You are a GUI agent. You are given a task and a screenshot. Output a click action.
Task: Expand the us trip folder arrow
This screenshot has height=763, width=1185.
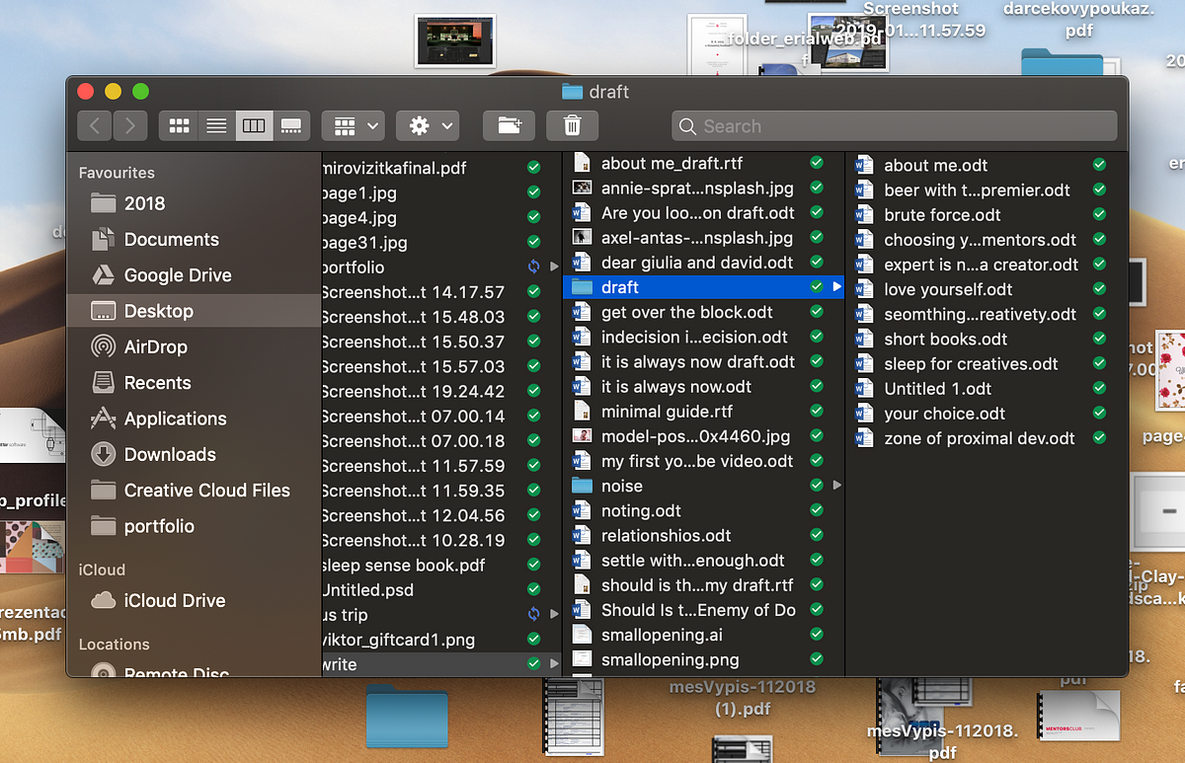pos(554,614)
